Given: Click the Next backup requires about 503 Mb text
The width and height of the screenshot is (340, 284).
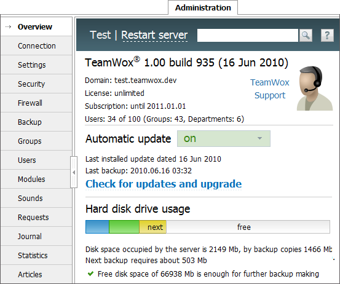Looking at the screenshot, I should coord(146,261).
